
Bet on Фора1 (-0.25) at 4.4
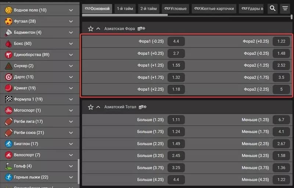tap(176, 41)
